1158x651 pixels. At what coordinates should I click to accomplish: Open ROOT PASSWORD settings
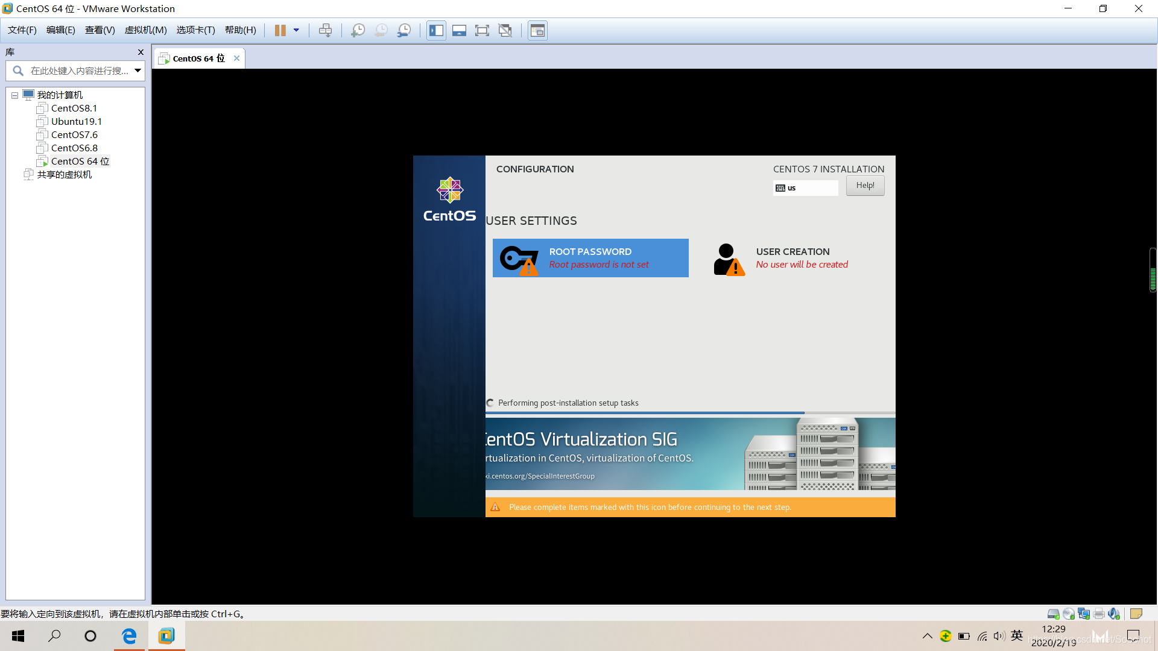pos(590,258)
